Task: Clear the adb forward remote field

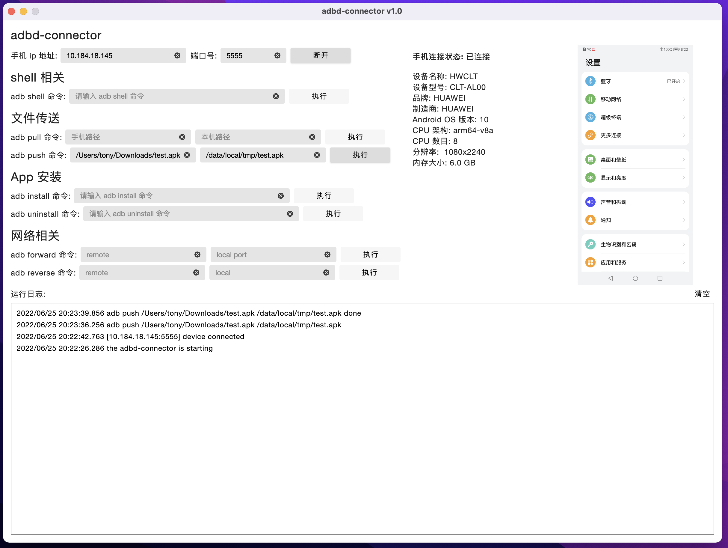Action: 197,255
